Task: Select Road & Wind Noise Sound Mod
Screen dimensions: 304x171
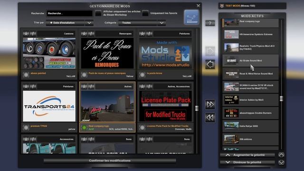Action: (x=250, y=74)
